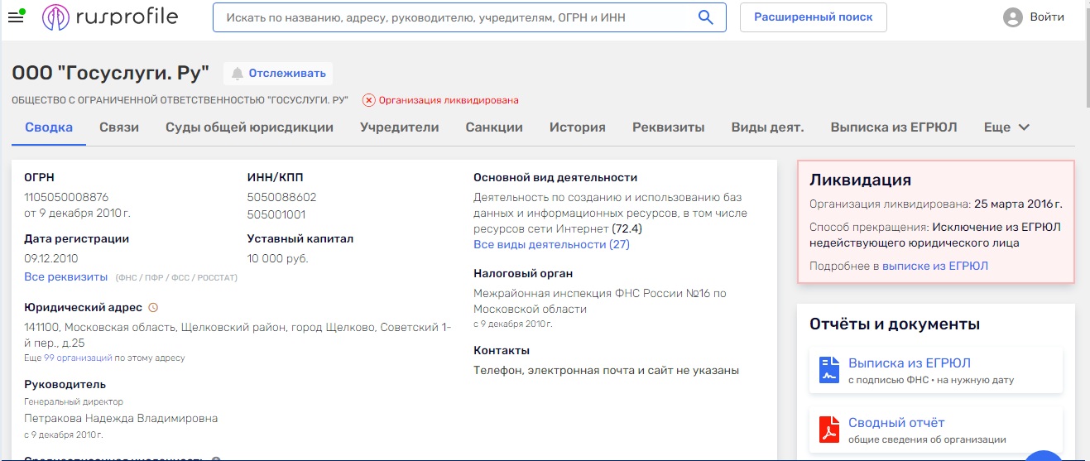
Task: Open выписке из ЕГРЮЛ link in Ликвидация
Action: click(935, 266)
